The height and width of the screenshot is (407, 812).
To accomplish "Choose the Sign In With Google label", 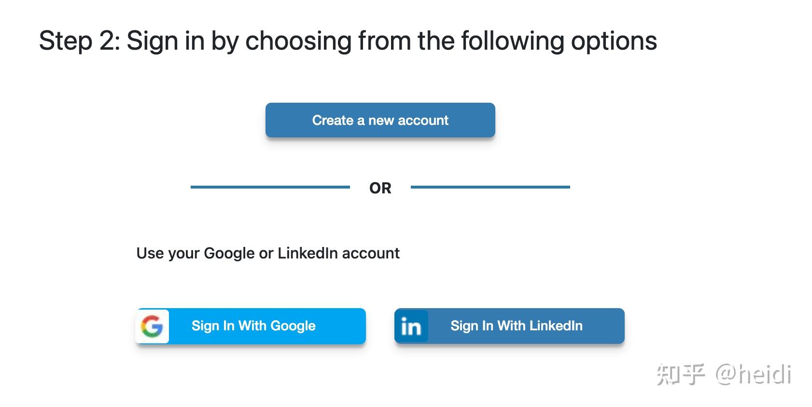I will 253,326.
